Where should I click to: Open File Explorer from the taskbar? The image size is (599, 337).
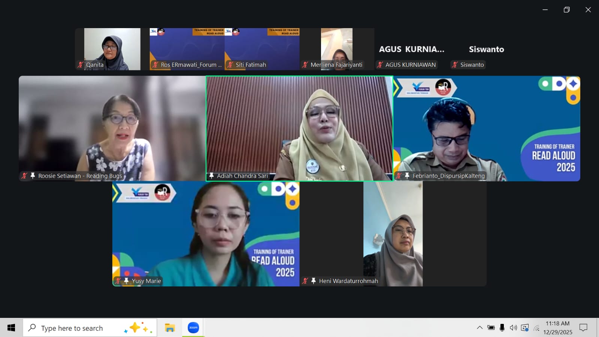point(170,328)
